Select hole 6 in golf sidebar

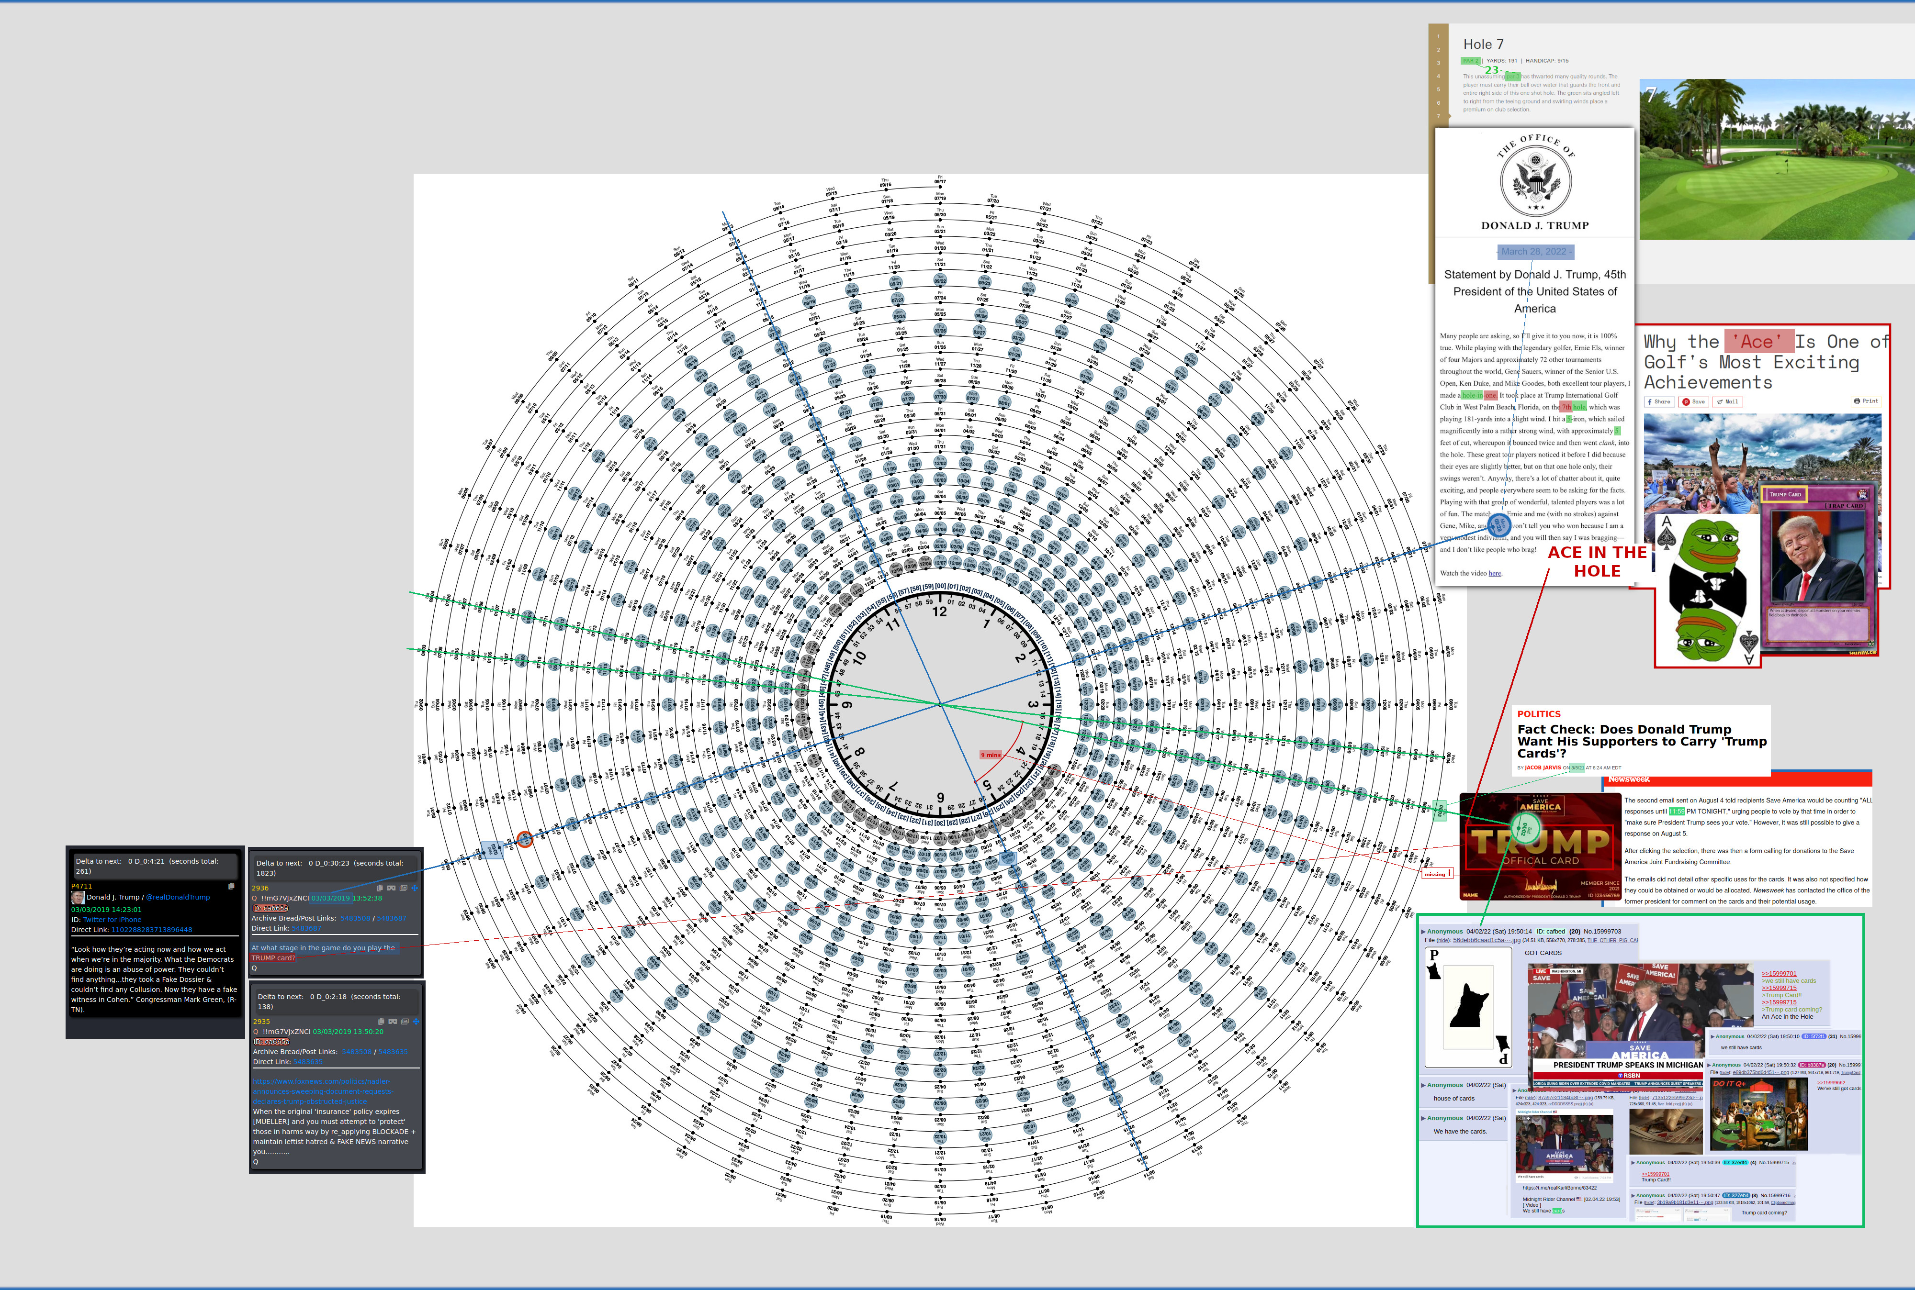pyautogui.click(x=1439, y=103)
